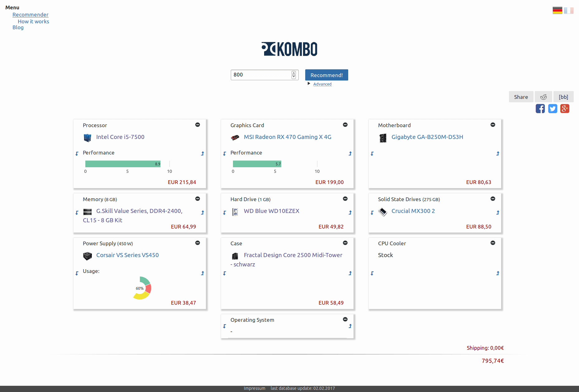The height and width of the screenshot is (392, 579).
Task: Upgrade Operating System with up arrow
Action: [x=350, y=326]
